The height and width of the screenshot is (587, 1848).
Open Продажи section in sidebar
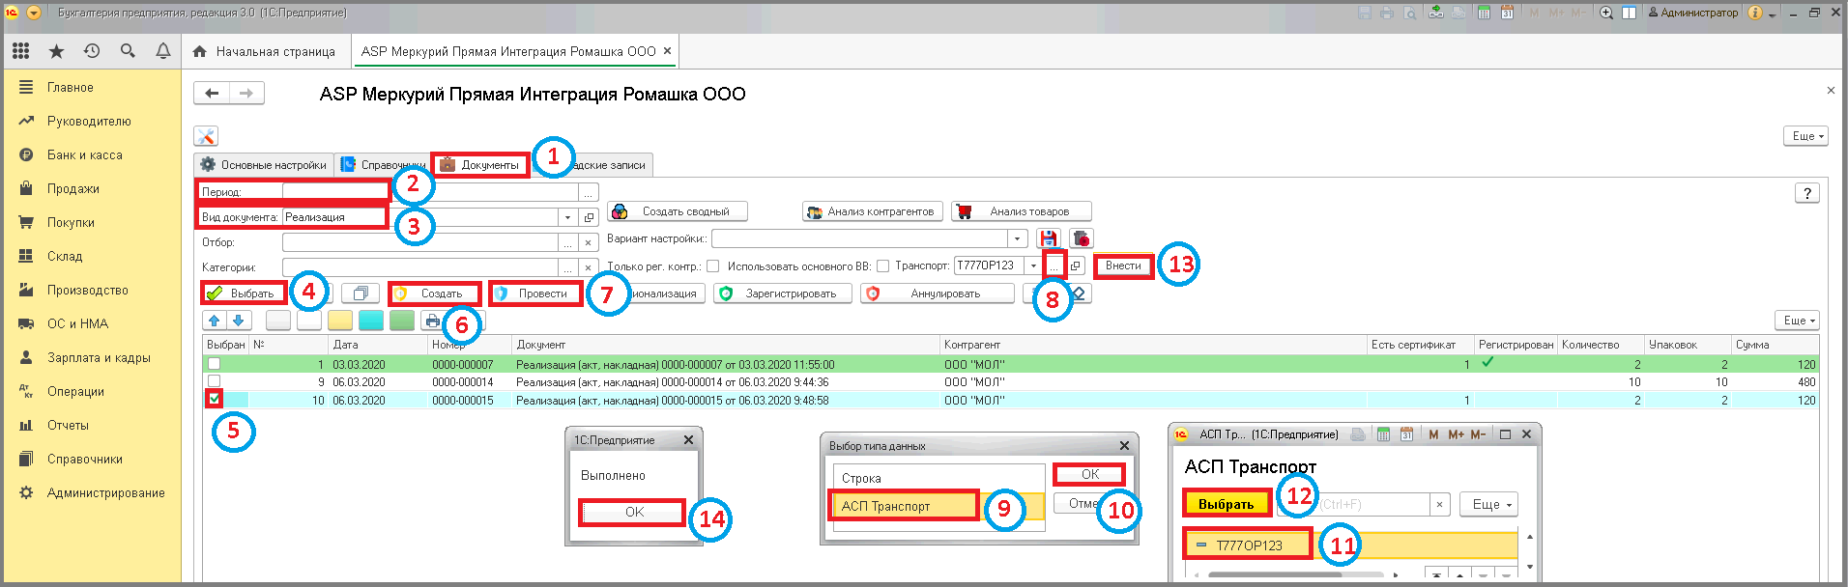click(x=73, y=188)
